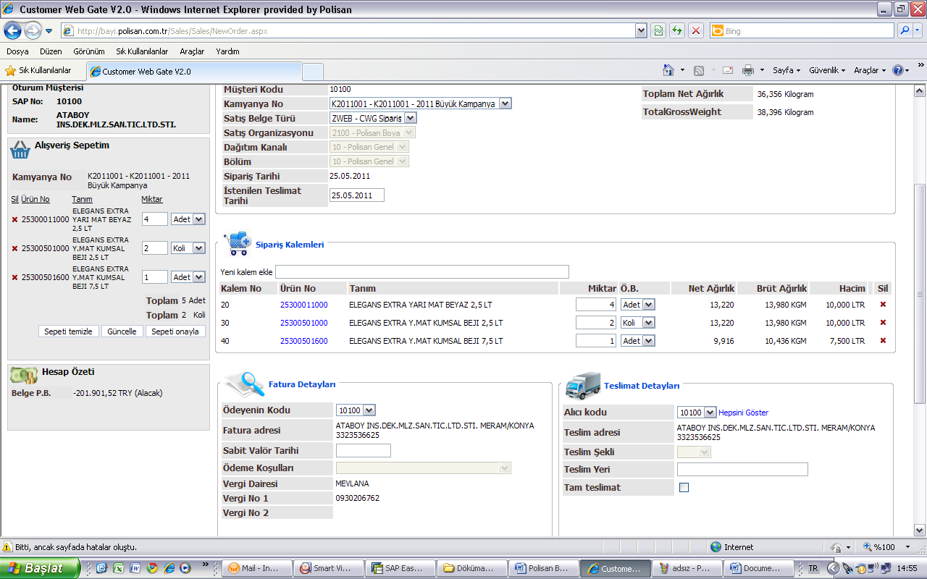Viewport: 927px width, 579px height.
Task: Open the Dosya menu
Action: (x=17, y=51)
